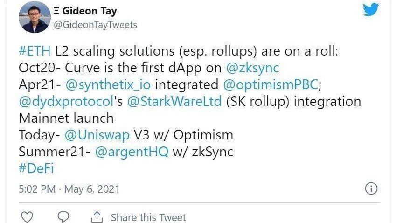
Task: Click the May 6, 2021 date
Action: 91,189
